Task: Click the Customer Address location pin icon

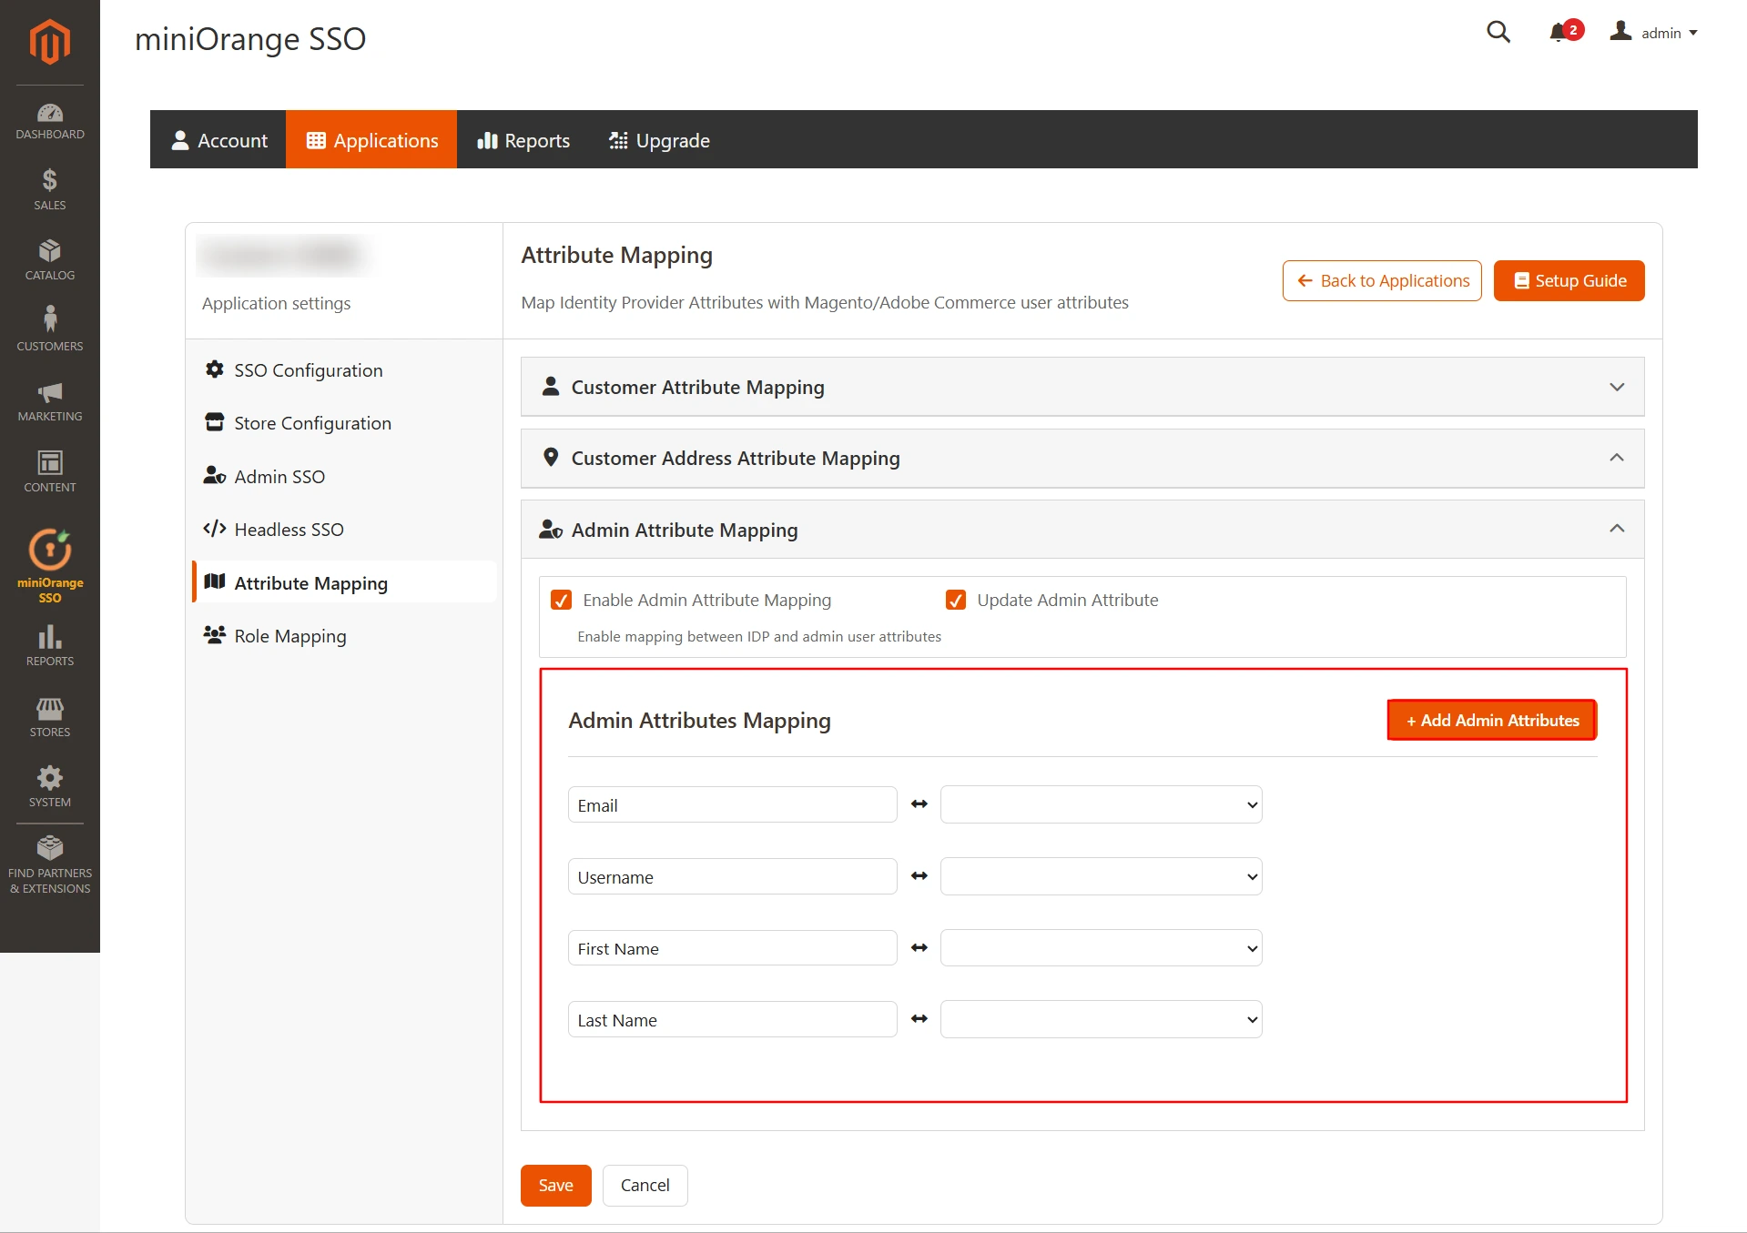Action: [x=551, y=458]
